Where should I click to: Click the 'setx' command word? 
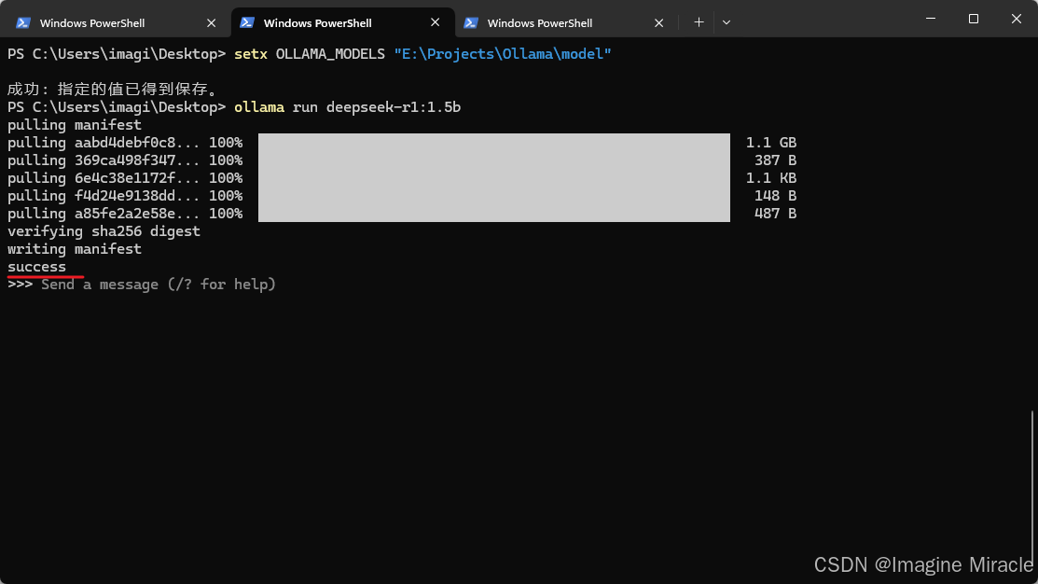[251, 53]
